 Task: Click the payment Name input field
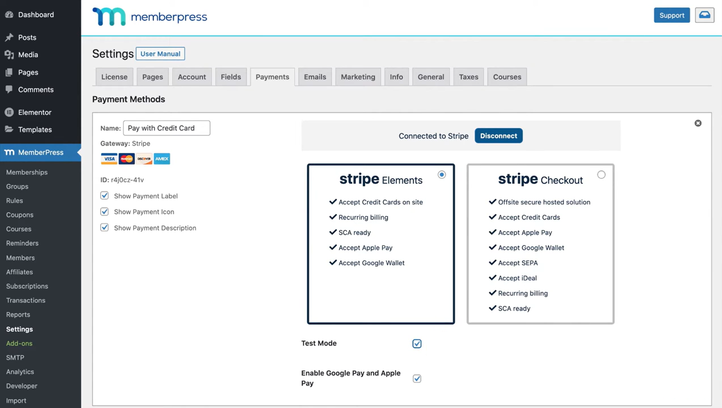click(x=166, y=128)
